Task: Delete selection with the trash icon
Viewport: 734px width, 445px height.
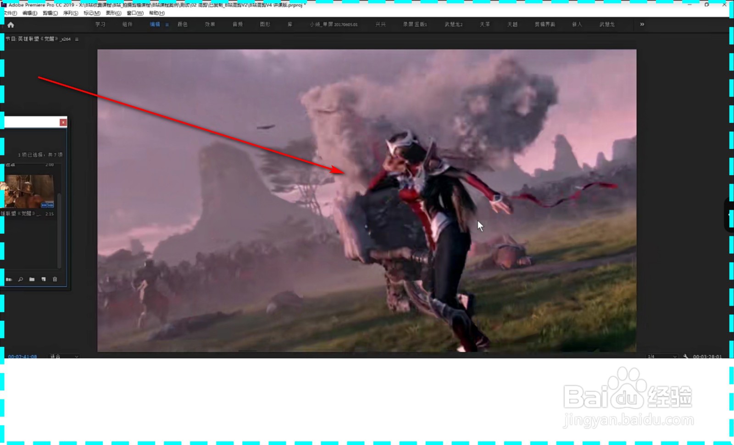Action: [55, 279]
